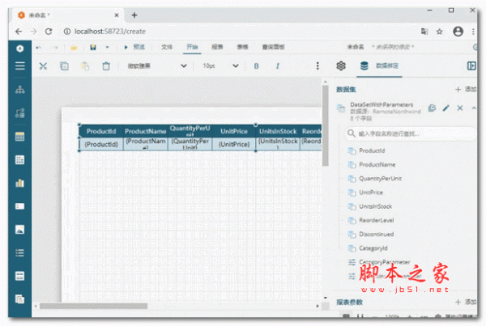Click the UnitPrice table header cell
This screenshot has width=486, height=326.
point(234,131)
